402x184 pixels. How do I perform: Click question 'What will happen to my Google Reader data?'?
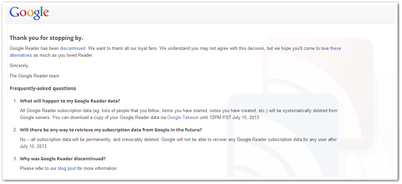[x=70, y=101]
